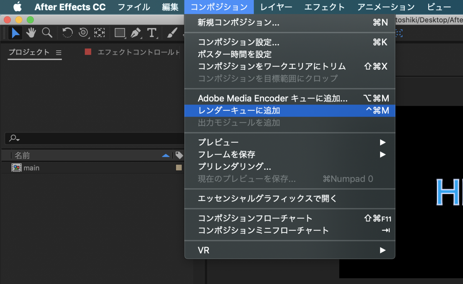
Task: Open the ファイル menu
Action: click(x=134, y=7)
